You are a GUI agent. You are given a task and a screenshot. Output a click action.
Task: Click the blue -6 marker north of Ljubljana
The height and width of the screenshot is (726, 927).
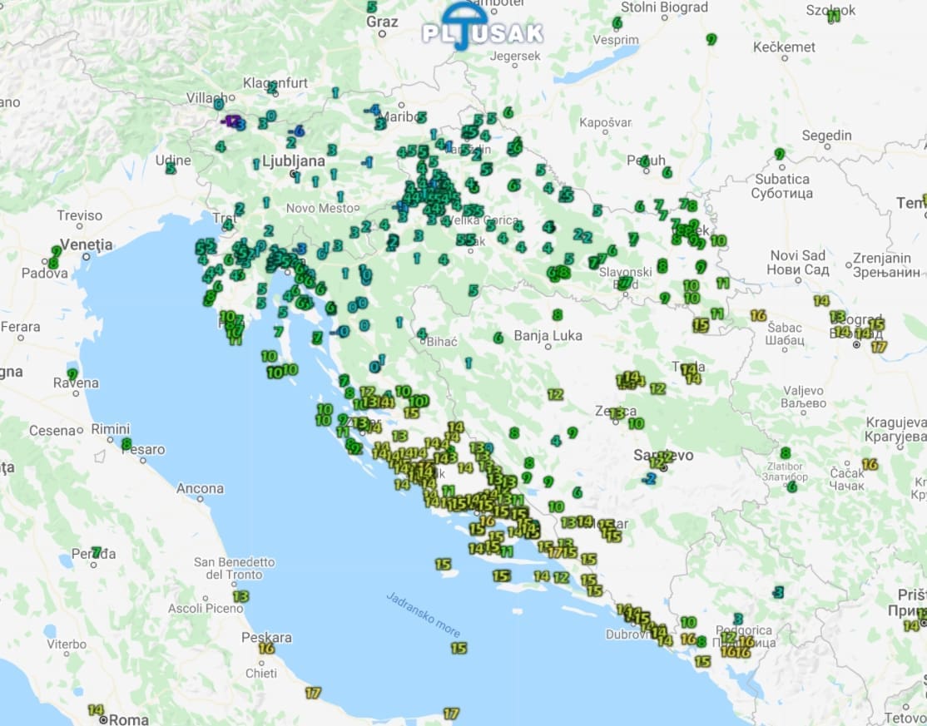(x=296, y=131)
